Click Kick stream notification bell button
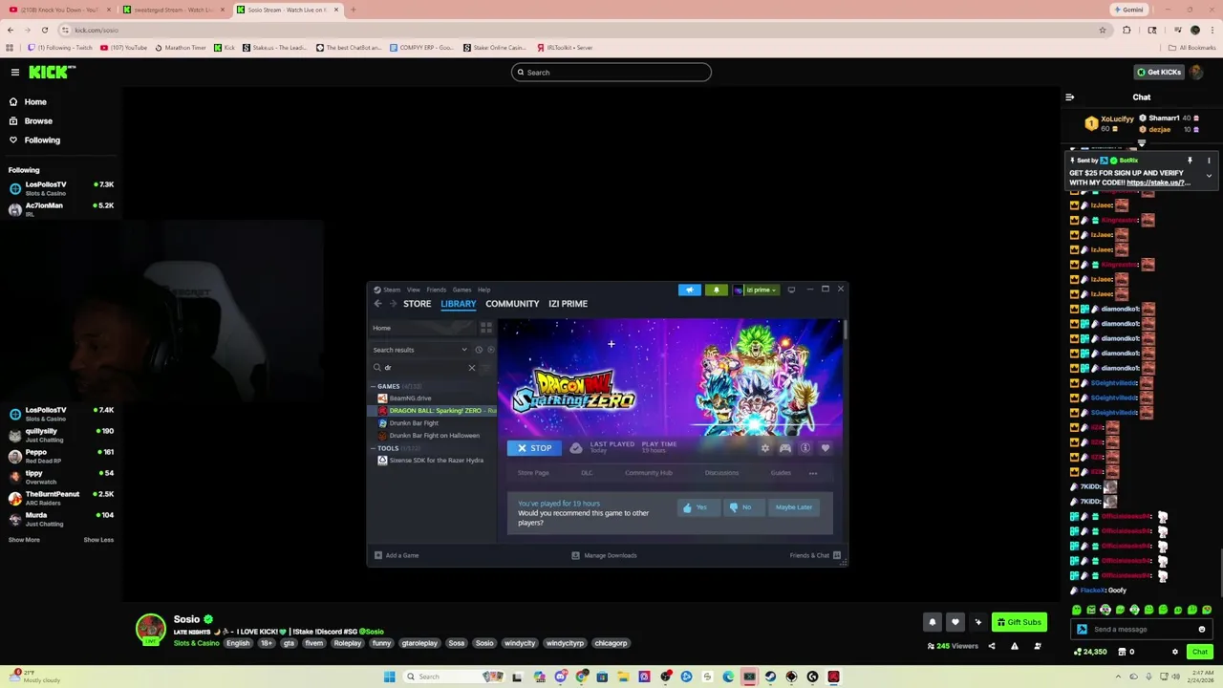 pyautogui.click(x=933, y=622)
